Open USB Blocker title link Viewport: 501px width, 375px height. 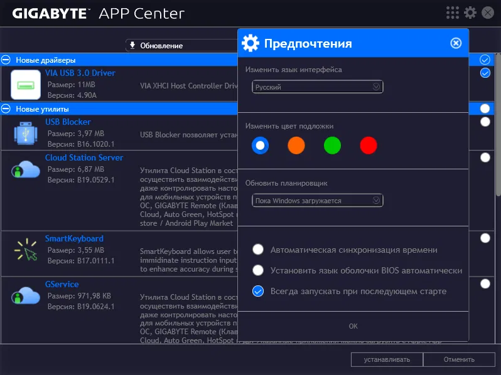tap(68, 122)
